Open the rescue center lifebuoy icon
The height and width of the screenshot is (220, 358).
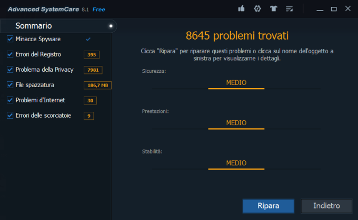[257, 8]
